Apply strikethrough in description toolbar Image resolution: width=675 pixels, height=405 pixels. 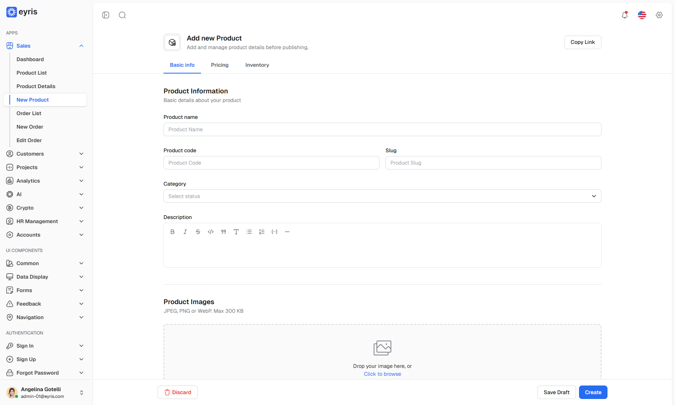click(198, 232)
